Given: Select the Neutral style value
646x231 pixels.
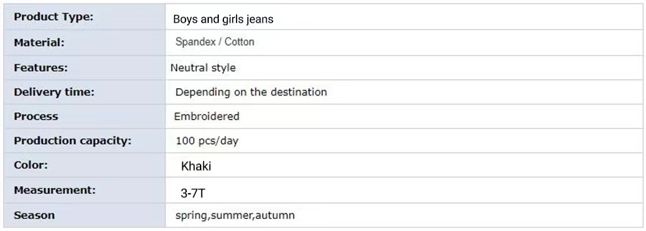Looking at the screenshot, I should (203, 68).
